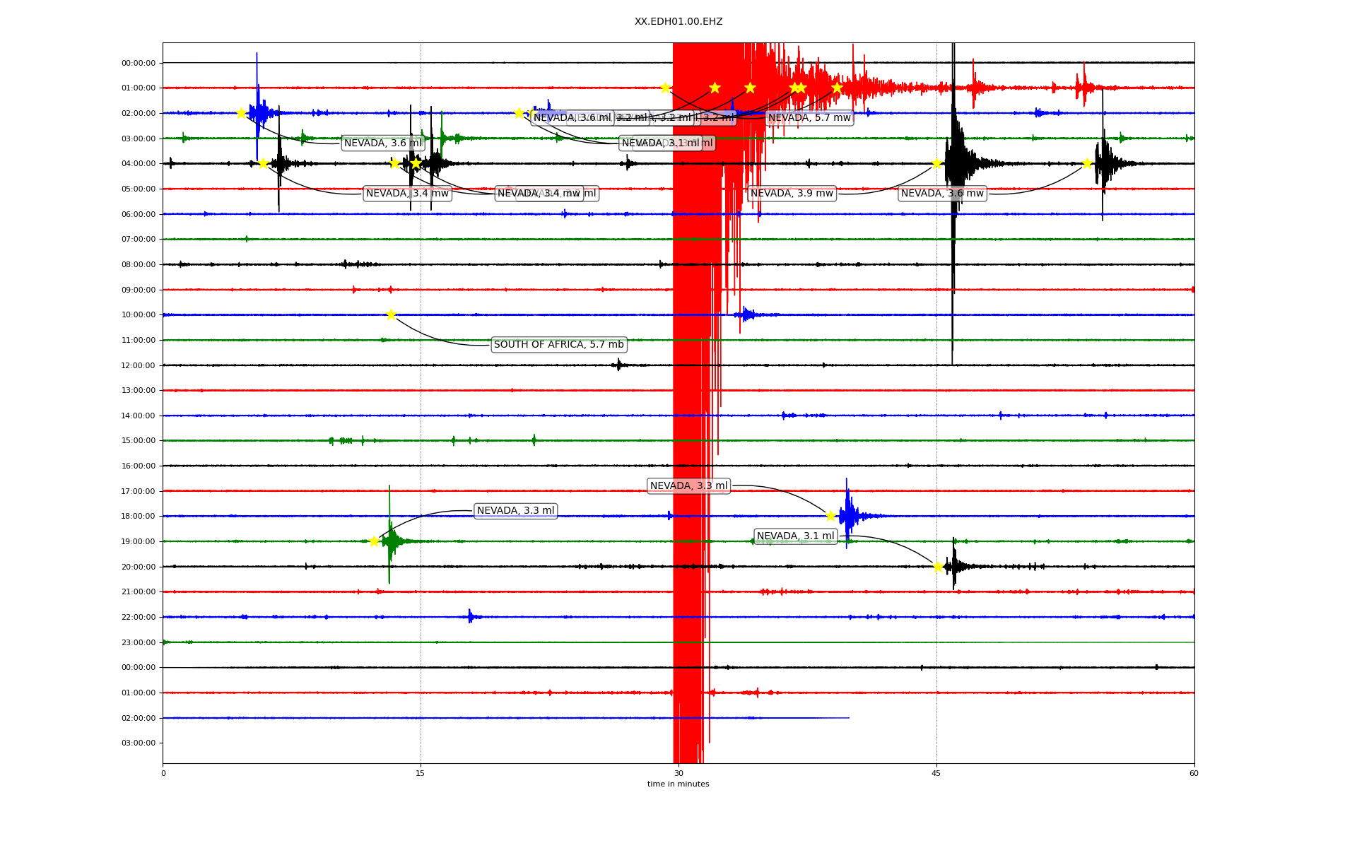
Task: Click the NEVADA, 5.7 mw annotation label
Action: (x=809, y=118)
